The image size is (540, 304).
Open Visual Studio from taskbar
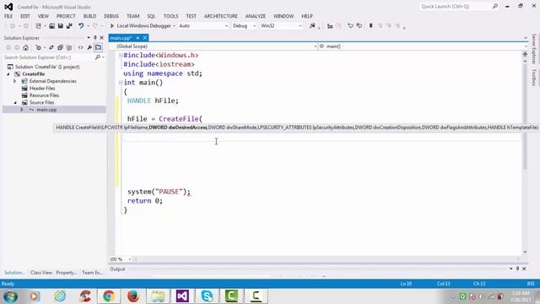pyautogui.click(x=182, y=296)
